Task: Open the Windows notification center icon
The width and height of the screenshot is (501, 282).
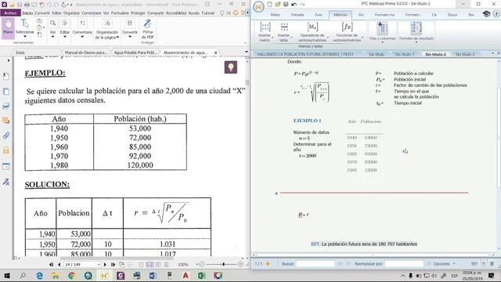Action: point(492,275)
